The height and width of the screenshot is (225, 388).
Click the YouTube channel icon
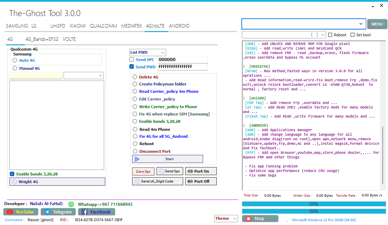(9, 212)
